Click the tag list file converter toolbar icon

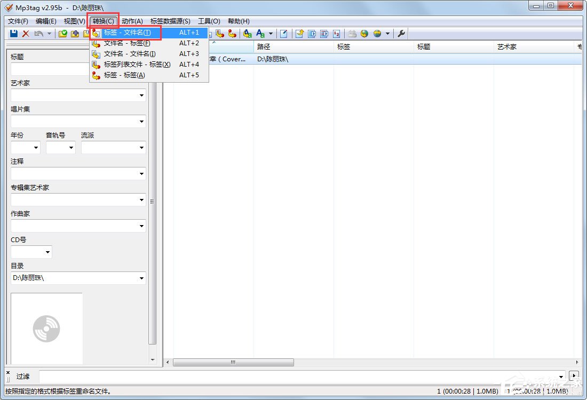[220, 34]
